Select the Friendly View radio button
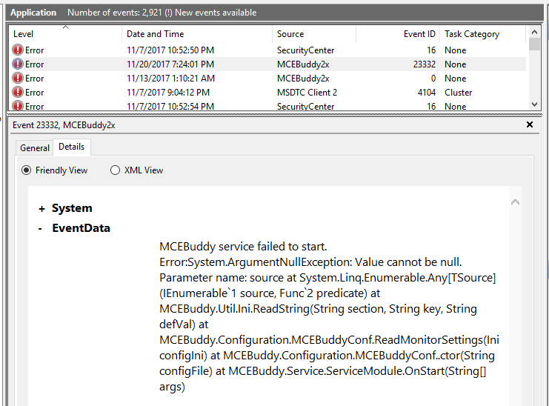This screenshot has width=549, height=406. pos(27,170)
